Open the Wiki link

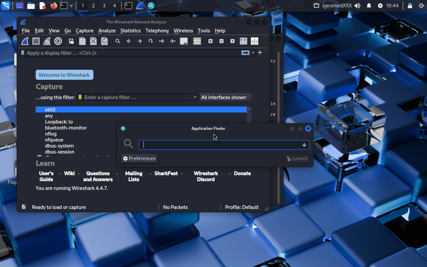coord(69,173)
